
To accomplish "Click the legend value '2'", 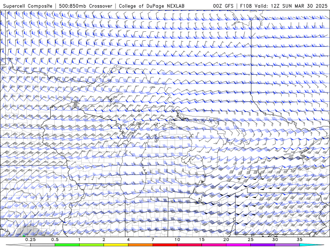I will pyautogui.click(x=104, y=240).
